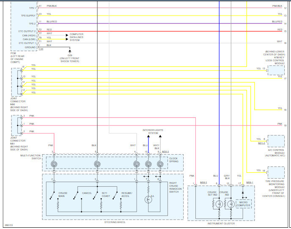Select the ILL illumination lamp symbol
The image size is (291, 229).
[148, 199]
